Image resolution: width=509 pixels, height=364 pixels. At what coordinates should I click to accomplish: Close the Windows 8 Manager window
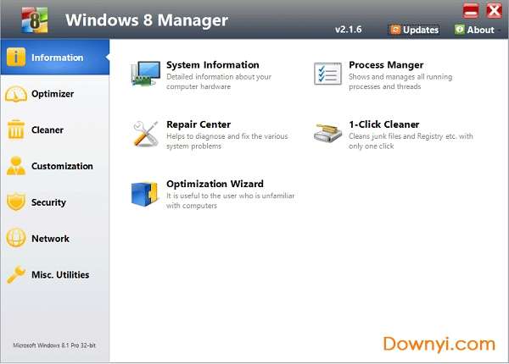(x=494, y=10)
